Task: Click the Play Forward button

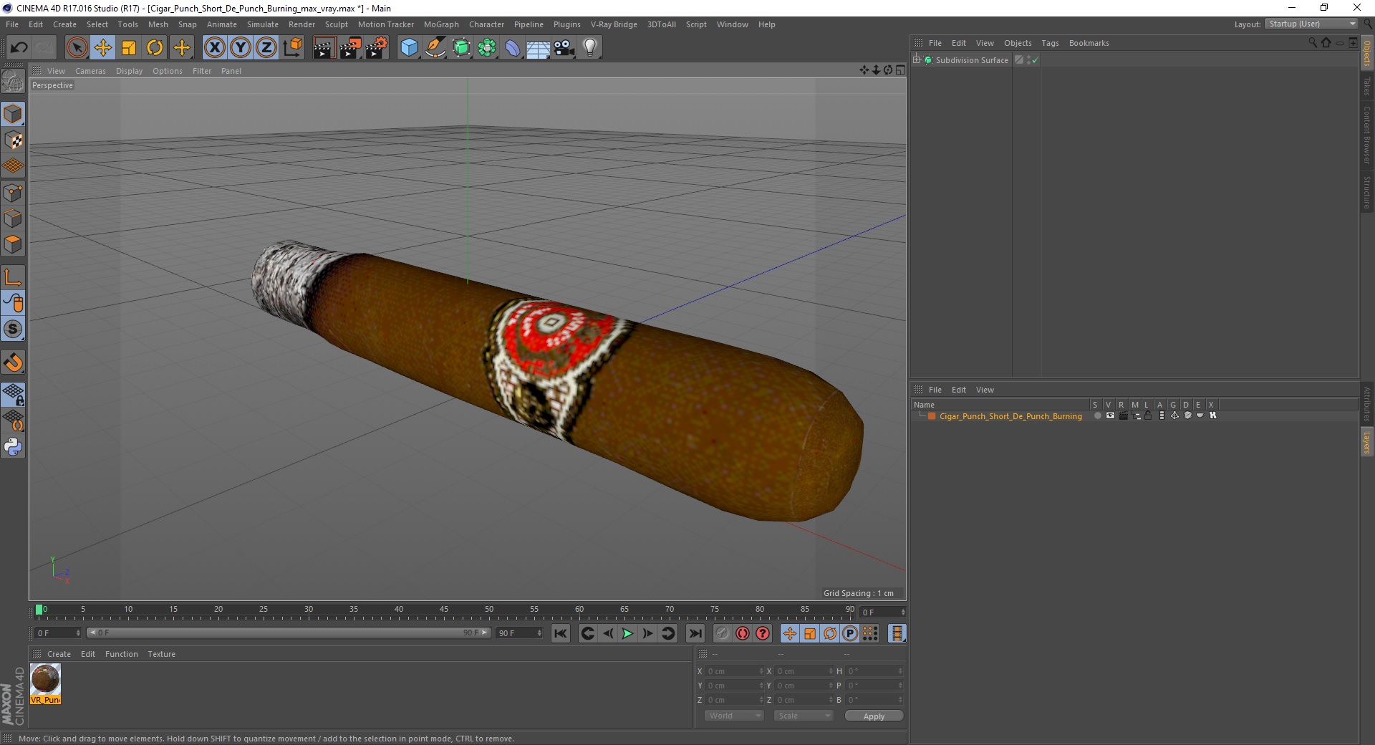Action: [627, 633]
